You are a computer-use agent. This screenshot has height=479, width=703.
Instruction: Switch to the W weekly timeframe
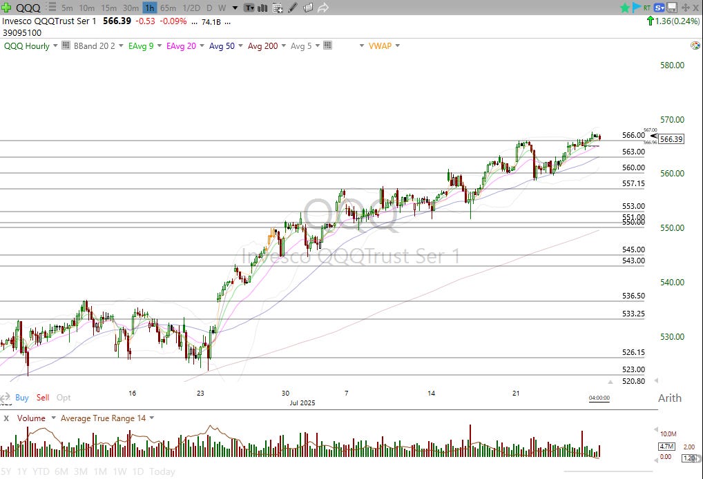(x=222, y=8)
